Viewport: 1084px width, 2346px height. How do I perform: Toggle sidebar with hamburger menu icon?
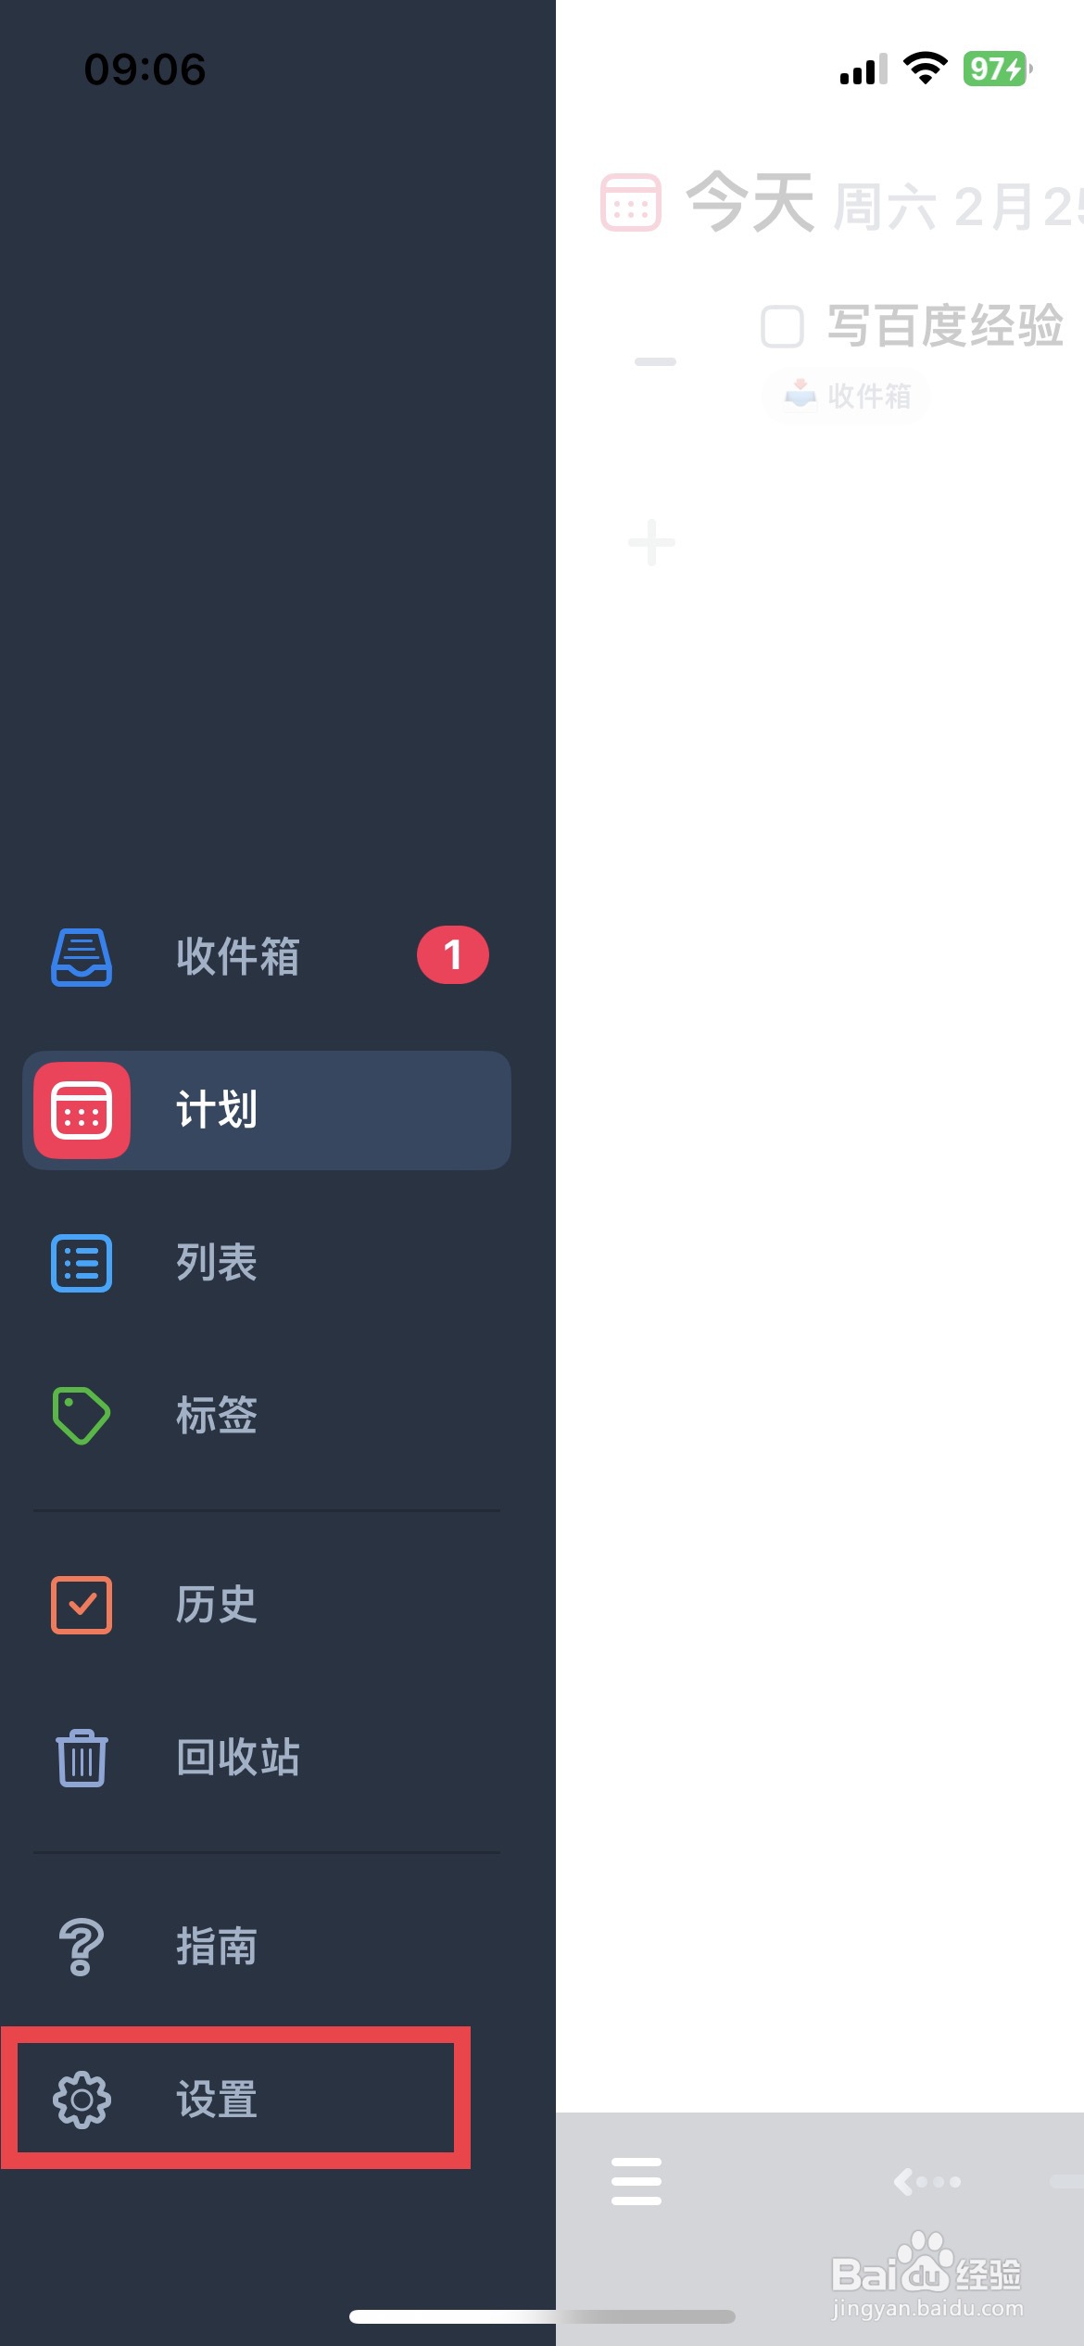point(637,2181)
